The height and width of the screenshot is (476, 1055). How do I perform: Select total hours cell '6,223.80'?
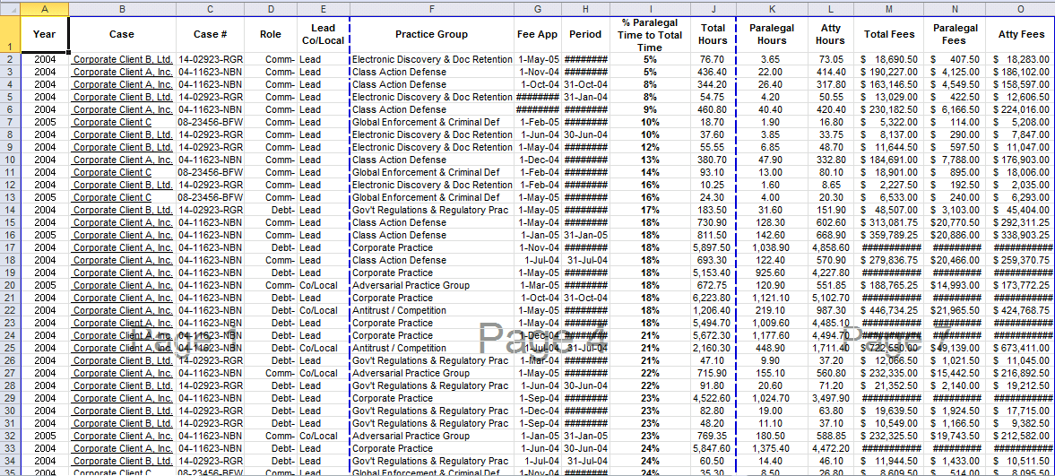pos(713,299)
